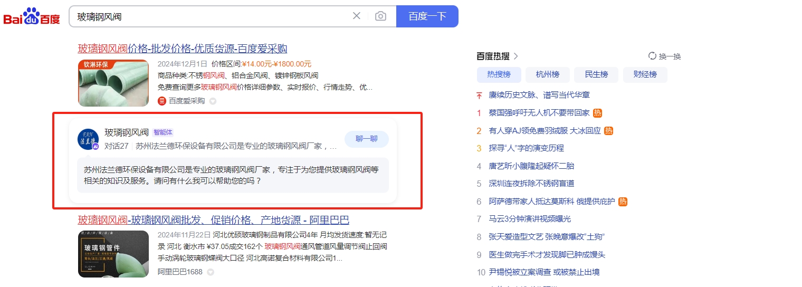Image resolution: width=802 pixels, height=287 pixels.
Task: Open pinned topic 赓续历史文脉、谱写当代华章
Action: point(539,95)
